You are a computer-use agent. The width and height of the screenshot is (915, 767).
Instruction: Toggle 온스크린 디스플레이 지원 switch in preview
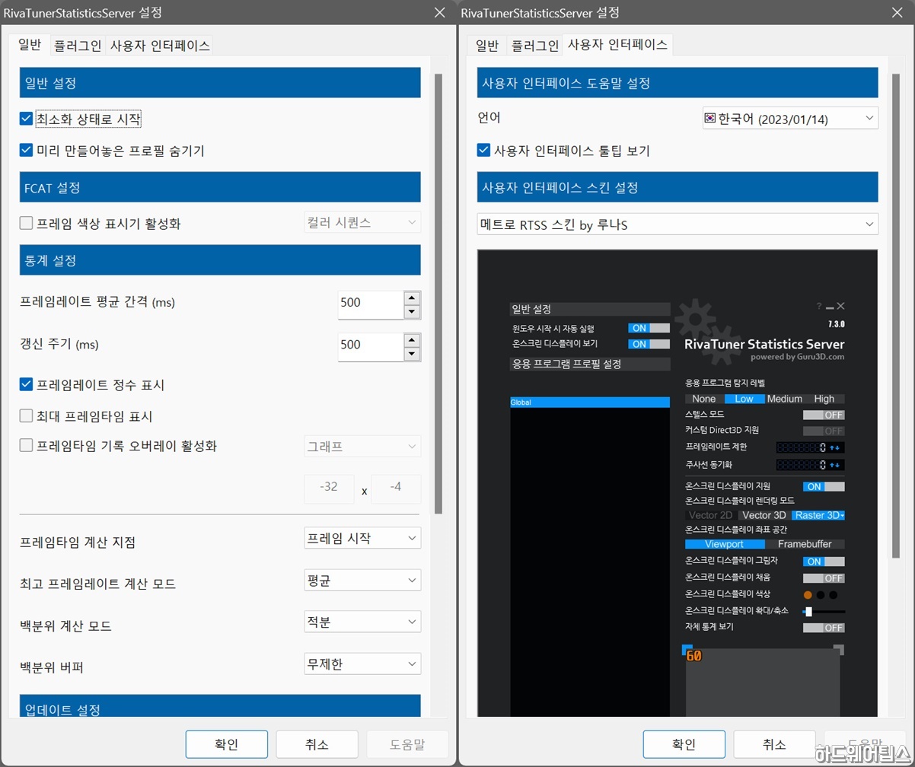[824, 486]
